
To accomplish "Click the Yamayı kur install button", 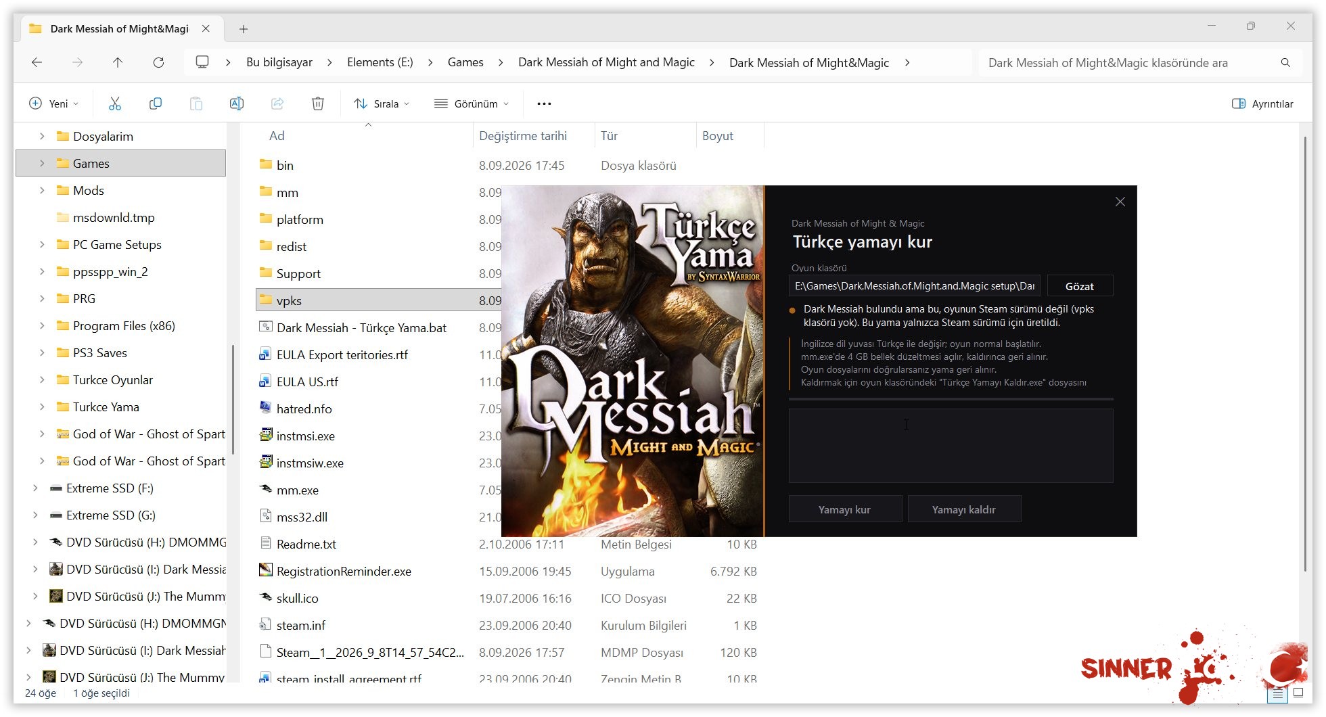I will pyautogui.click(x=845, y=509).
